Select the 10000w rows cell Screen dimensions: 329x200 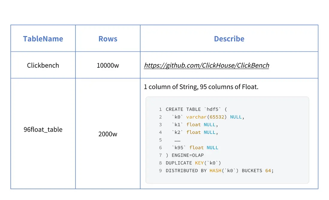tap(108, 65)
